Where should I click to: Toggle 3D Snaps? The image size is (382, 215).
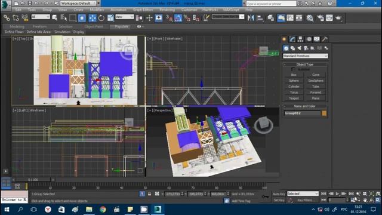[x=169, y=18]
